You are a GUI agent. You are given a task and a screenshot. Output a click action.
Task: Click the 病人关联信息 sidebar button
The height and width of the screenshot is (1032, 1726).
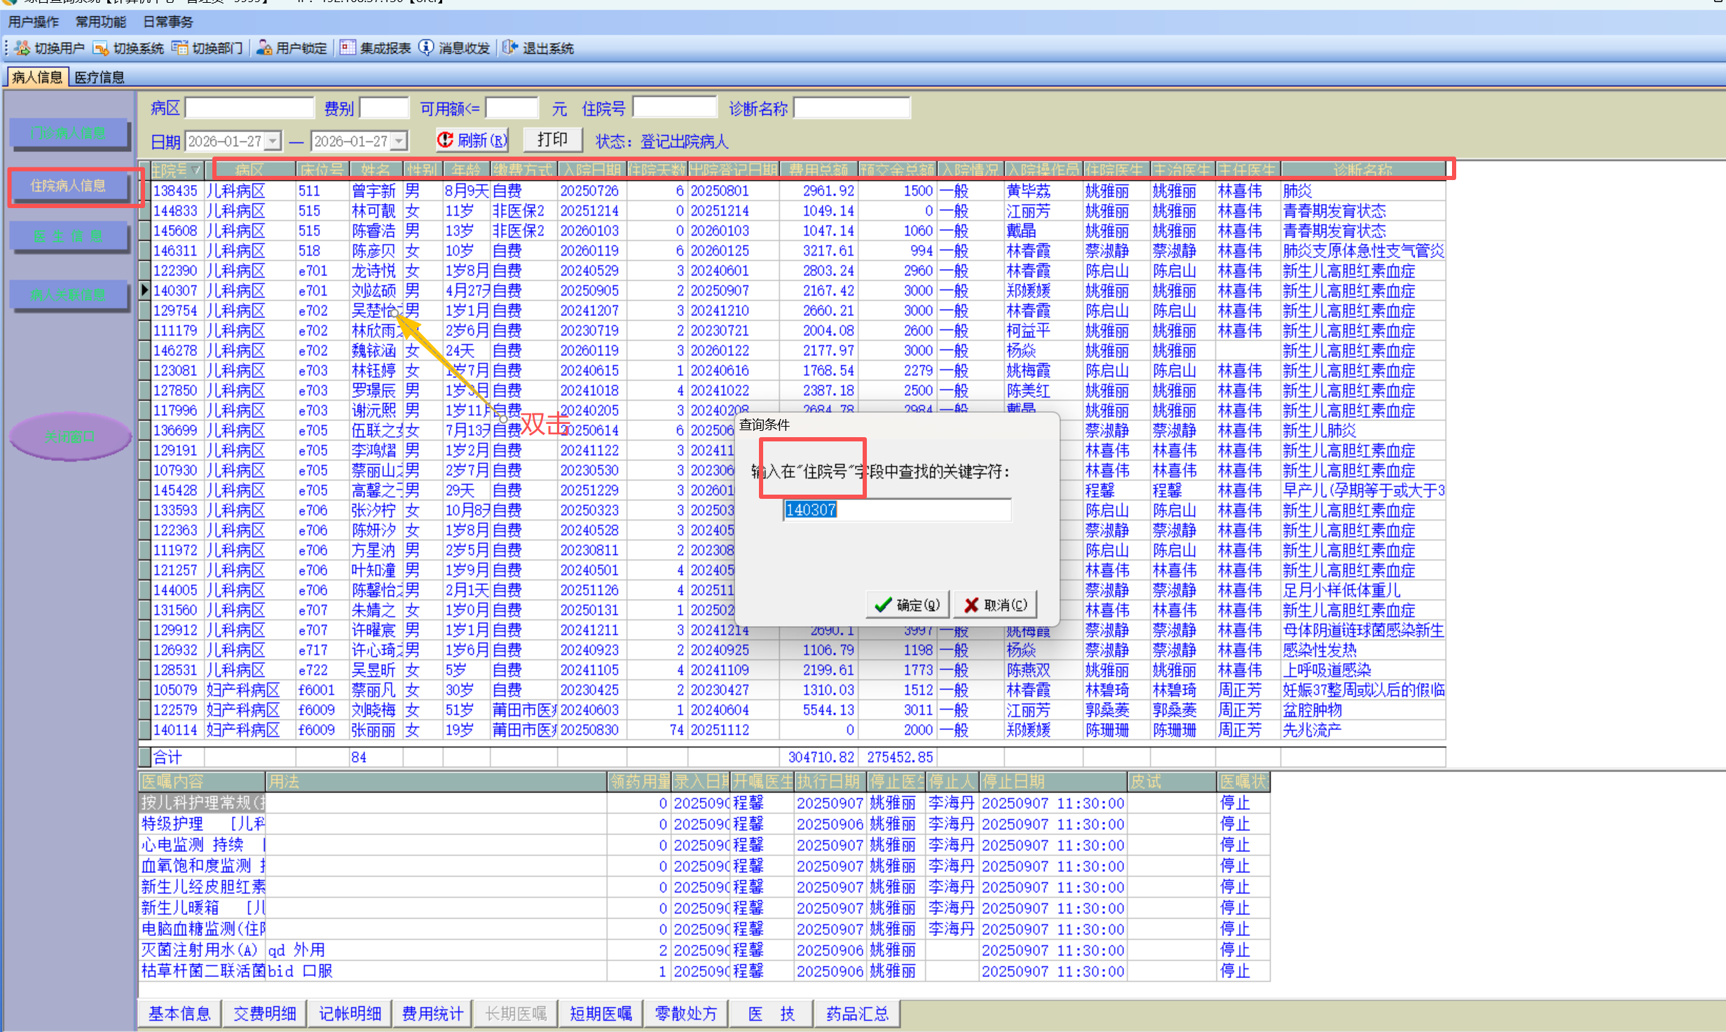(69, 295)
